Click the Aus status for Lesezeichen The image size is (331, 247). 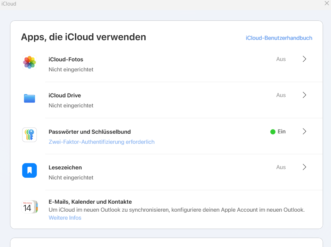pos(281,167)
